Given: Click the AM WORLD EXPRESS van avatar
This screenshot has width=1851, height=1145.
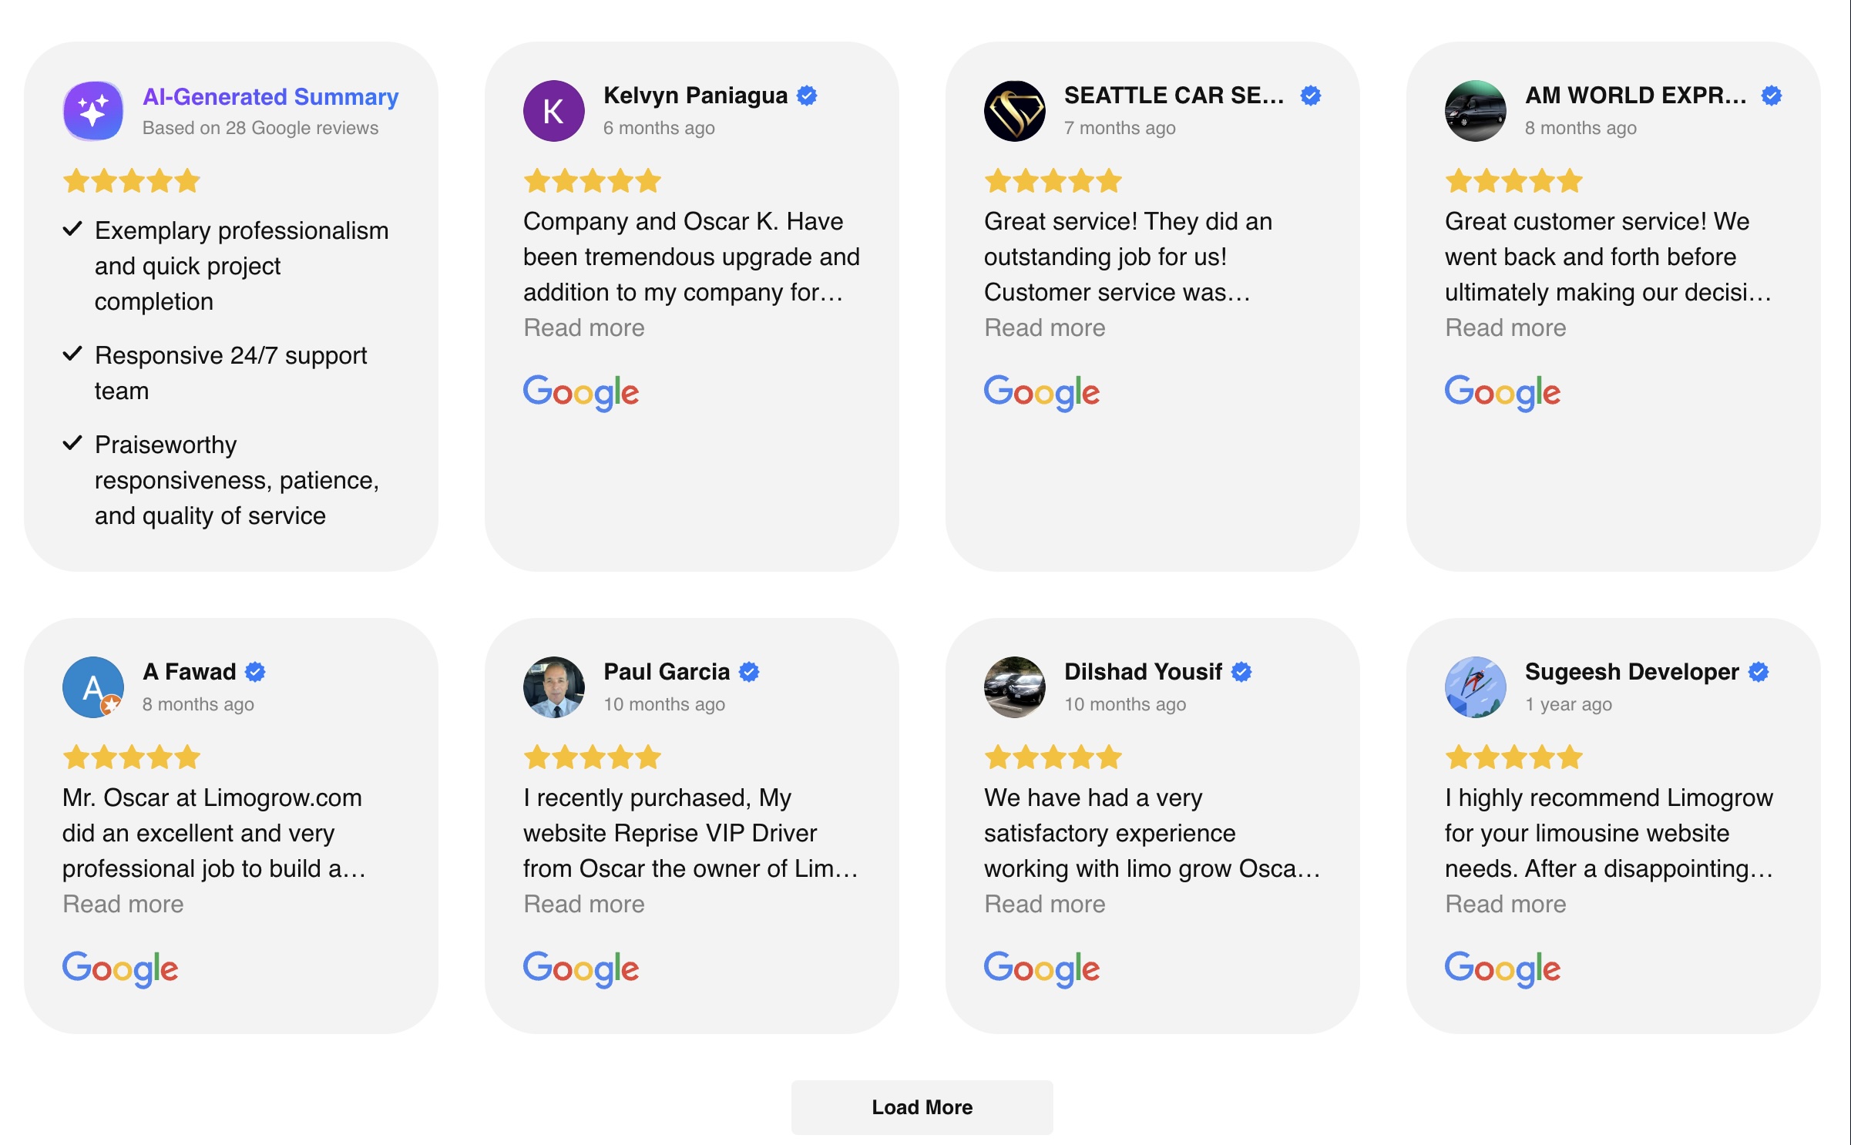Looking at the screenshot, I should pyautogui.click(x=1476, y=111).
